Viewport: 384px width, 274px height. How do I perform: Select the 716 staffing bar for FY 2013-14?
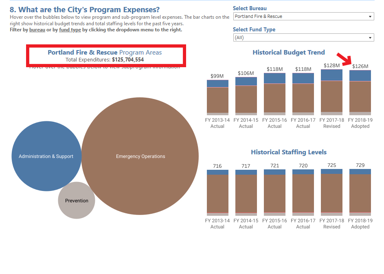pyautogui.click(x=217, y=193)
